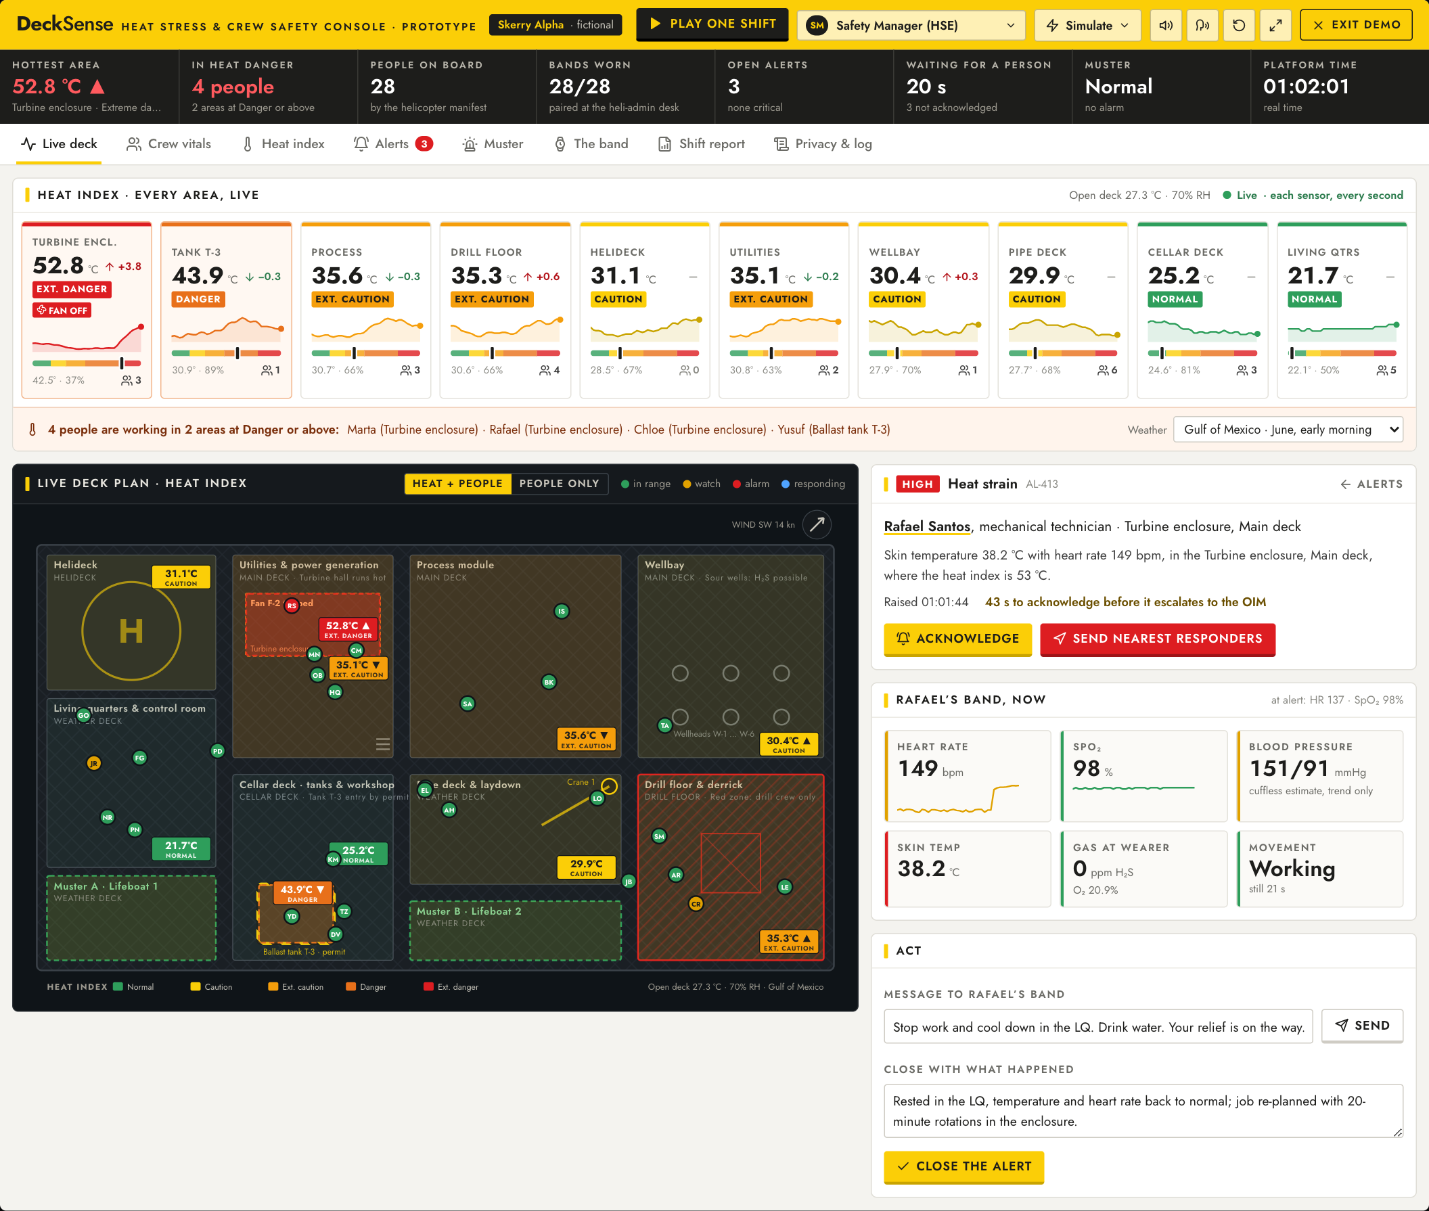Screen dimensions: 1429x1211
Task: Click PLAY ONE SHIFT button
Action: 712,24
